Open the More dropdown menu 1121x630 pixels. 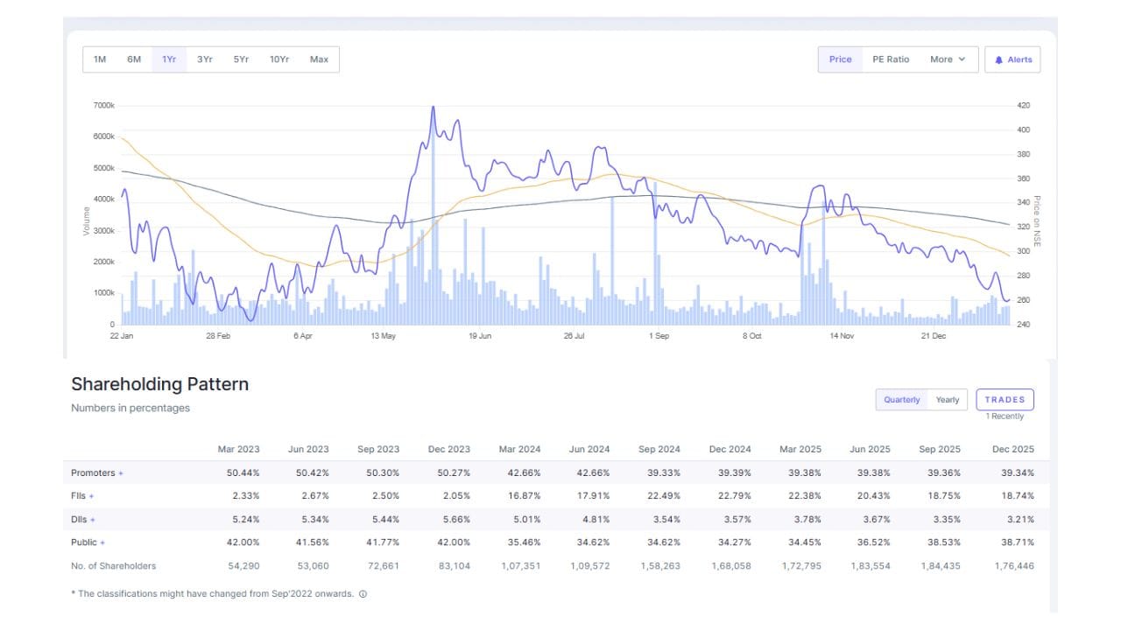coord(948,59)
